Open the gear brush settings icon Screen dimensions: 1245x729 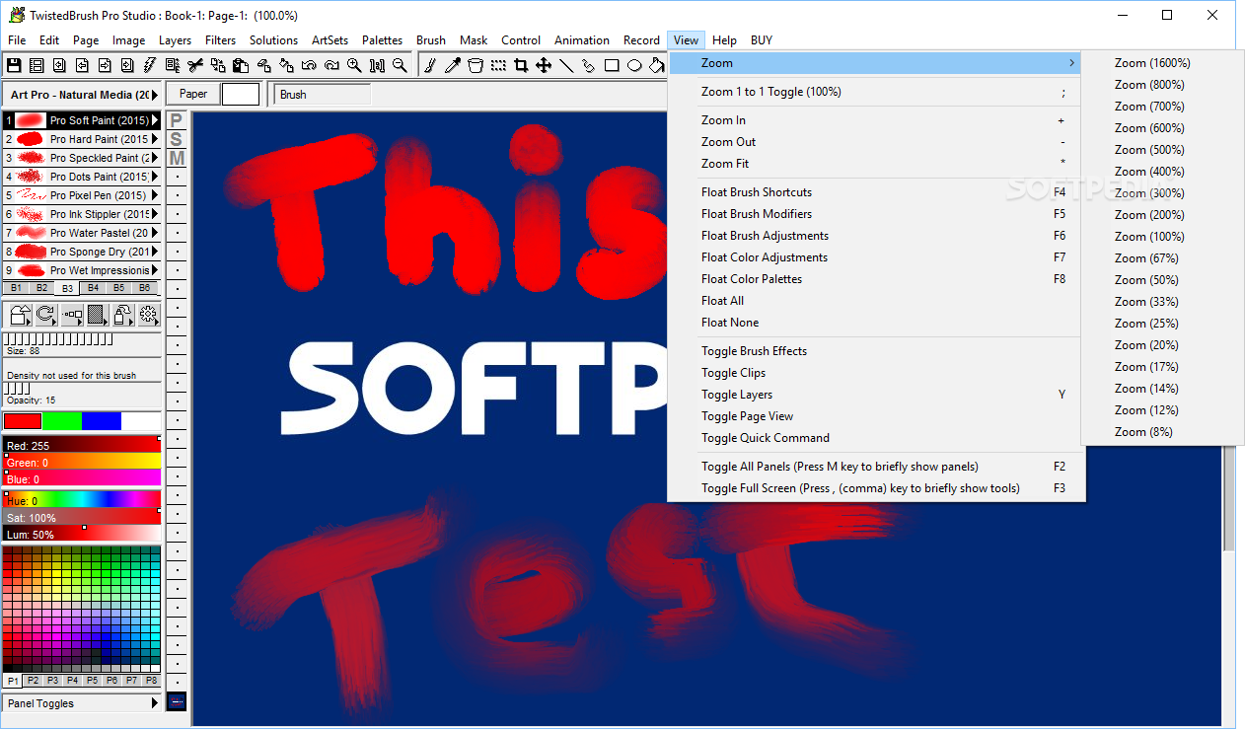pyautogui.click(x=149, y=315)
